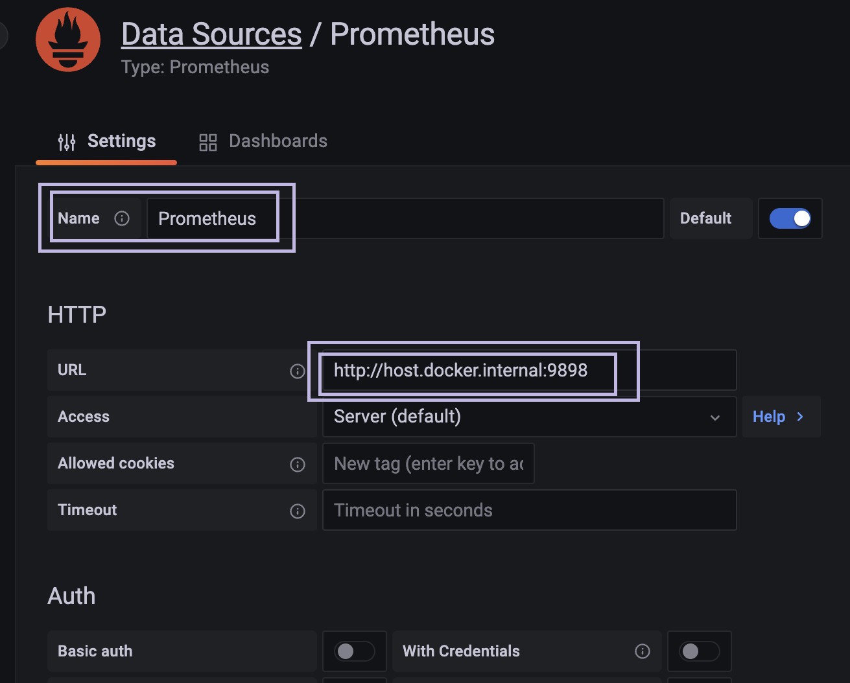Click the info icon beside Name
The height and width of the screenshot is (683, 850).
click(122, 218)
